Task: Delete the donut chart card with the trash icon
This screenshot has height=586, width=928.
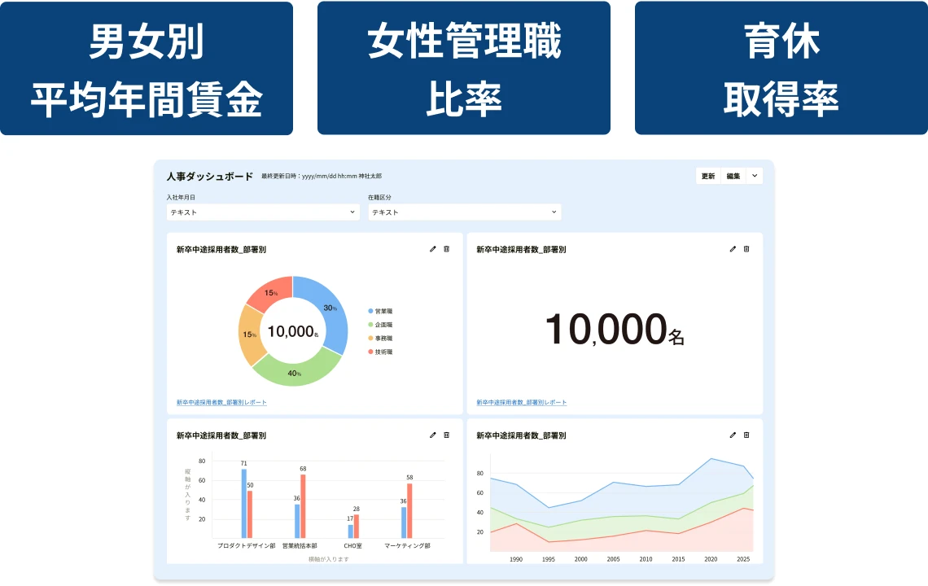Action: (x=447, y=249)
